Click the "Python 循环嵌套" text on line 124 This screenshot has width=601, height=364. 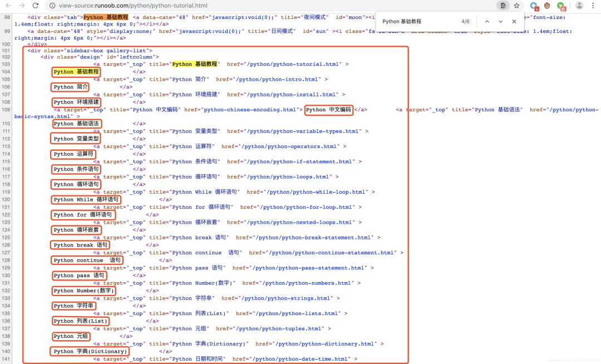tap(76, 230)
